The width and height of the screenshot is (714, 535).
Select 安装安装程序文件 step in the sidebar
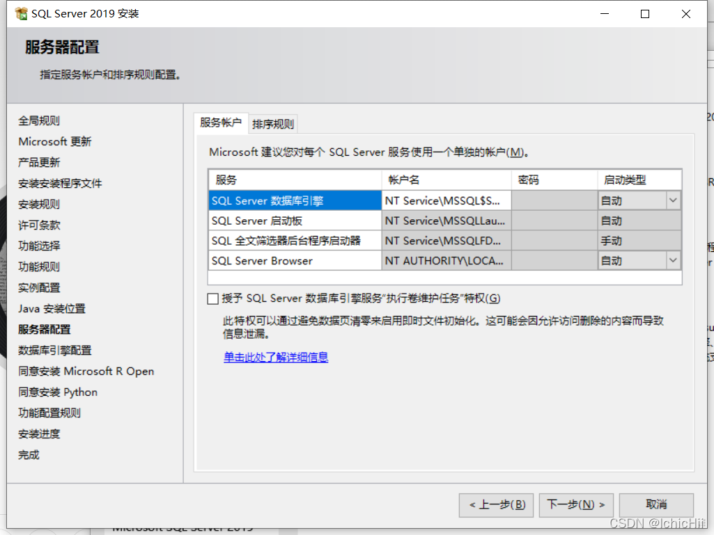[60, 184]
